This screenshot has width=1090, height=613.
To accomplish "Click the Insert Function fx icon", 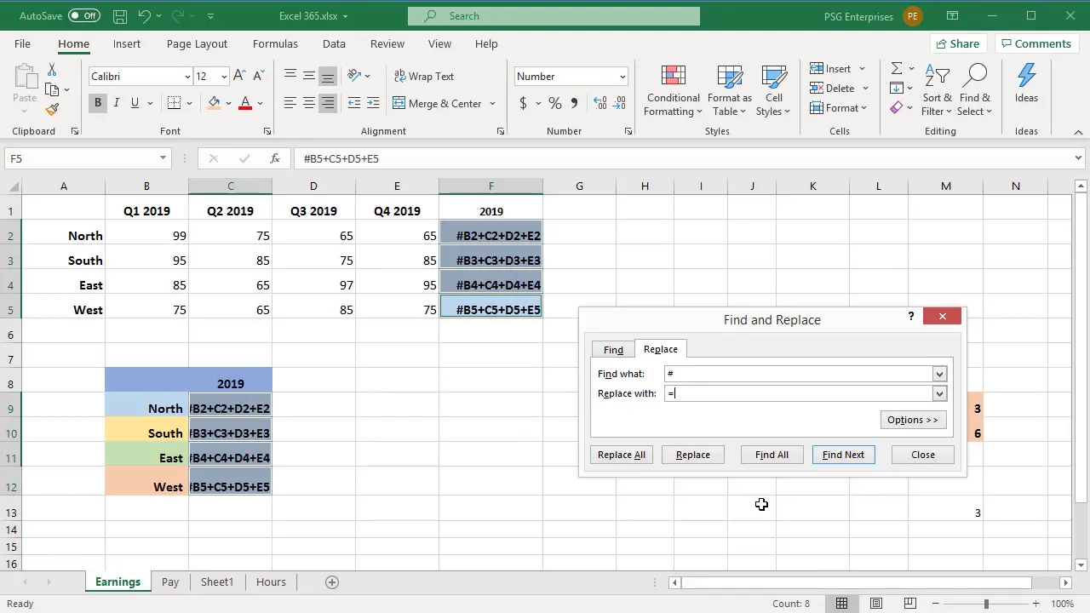I will click(x=274, y=158).
